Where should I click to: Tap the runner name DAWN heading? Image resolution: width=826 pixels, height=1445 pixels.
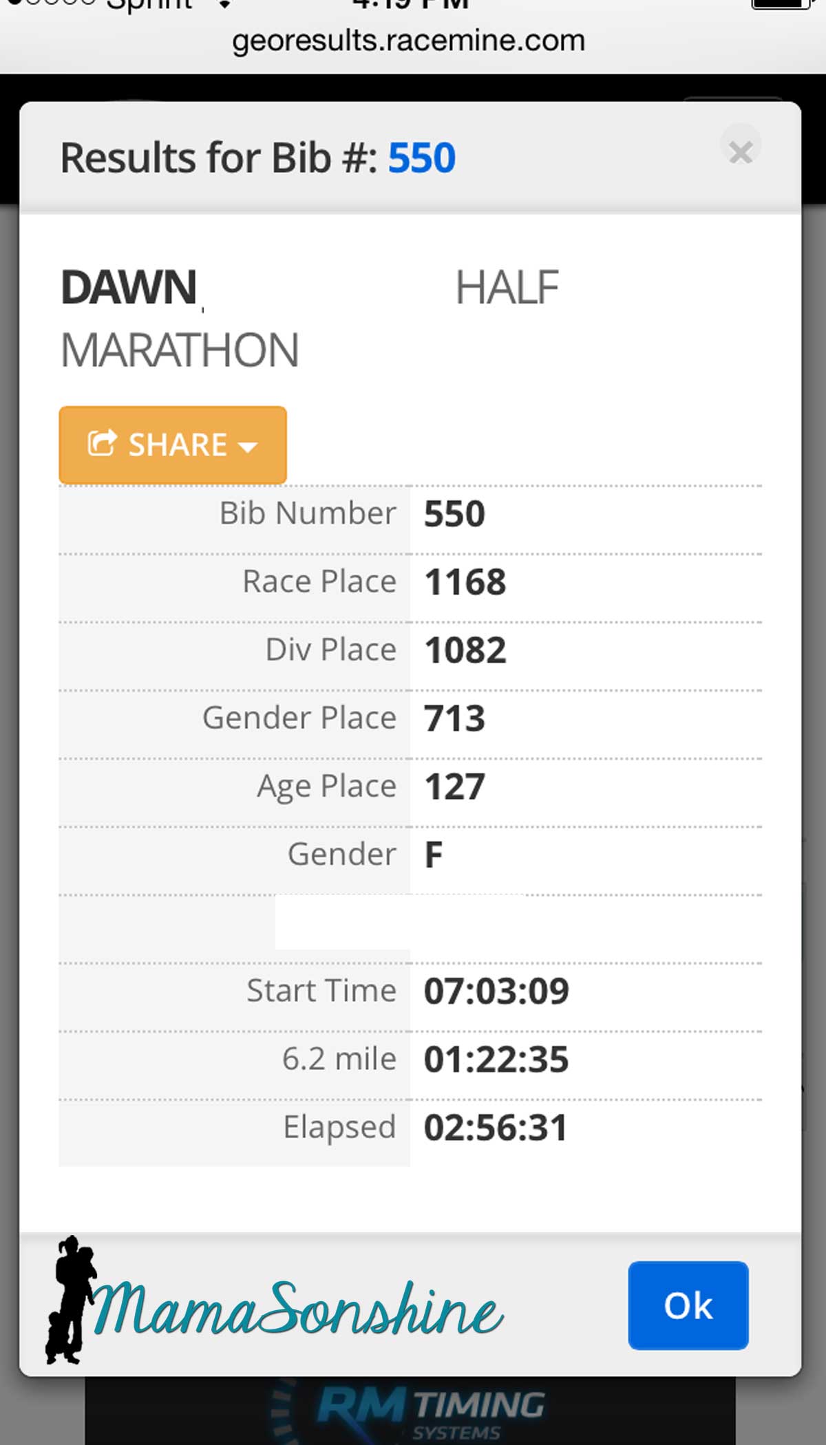(129, 287)
